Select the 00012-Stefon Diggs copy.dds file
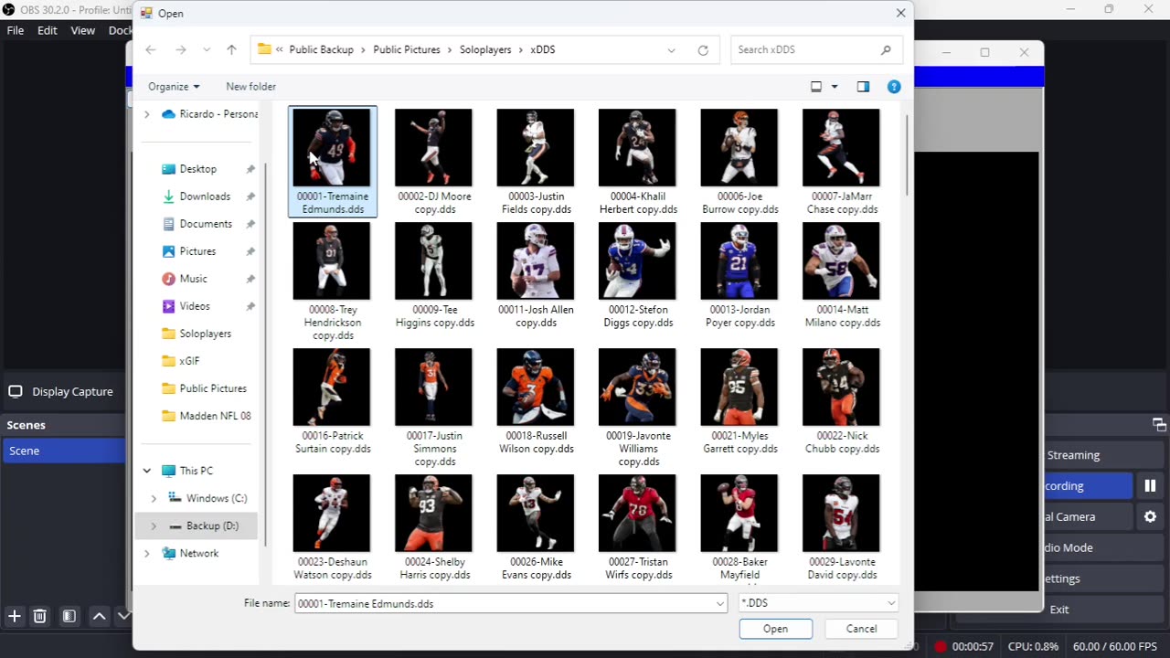 pos(637,275)
